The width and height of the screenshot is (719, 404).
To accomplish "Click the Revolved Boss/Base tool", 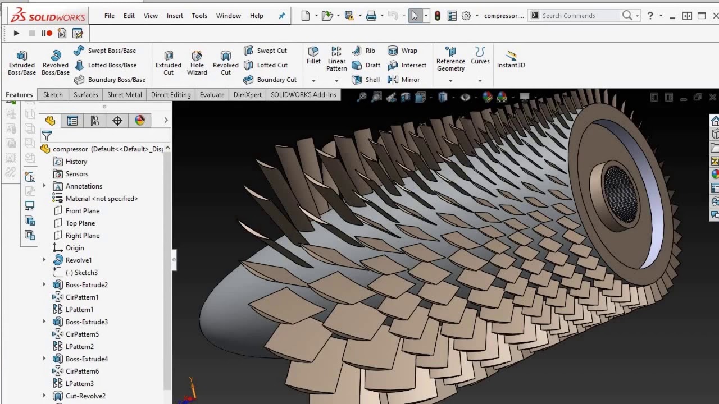I will [x=56, y=62].
